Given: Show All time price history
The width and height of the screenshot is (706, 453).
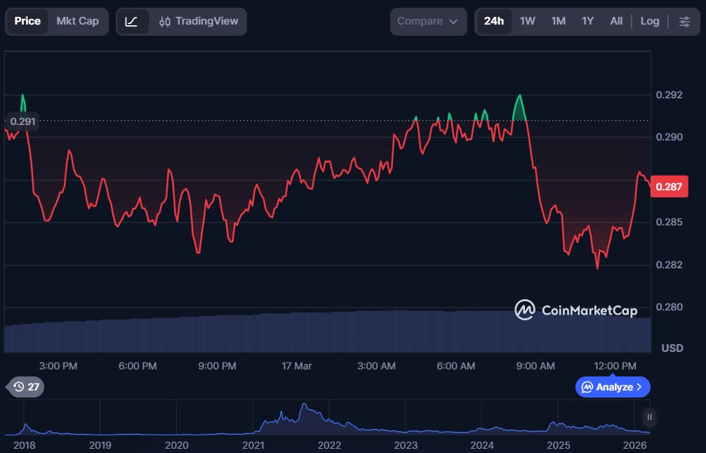Looking at the screenshot, I should [x=616, y=21].
